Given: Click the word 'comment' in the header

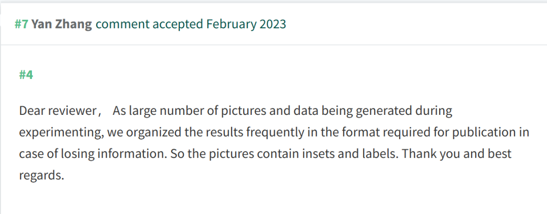Looking at the screenshot, I should (x=123, y=24).
